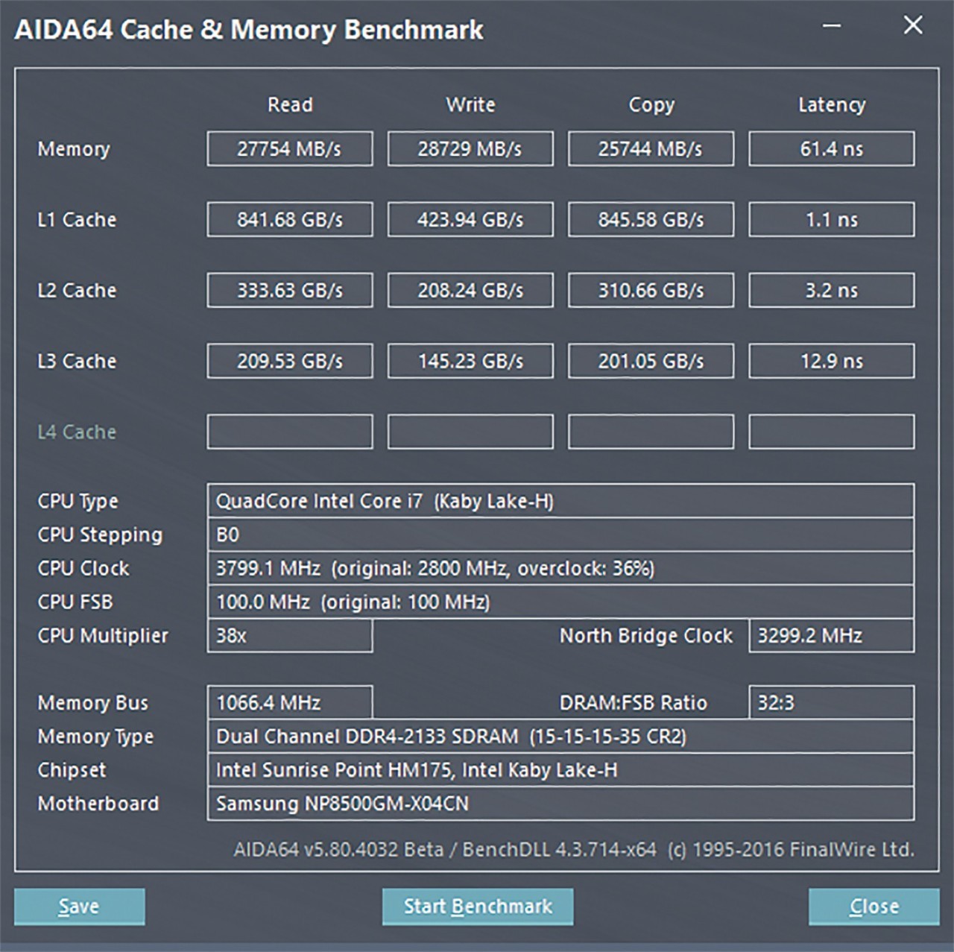Click the CPU Clock value field
This screenshot has height=952, width=954.
click(560, 569)
